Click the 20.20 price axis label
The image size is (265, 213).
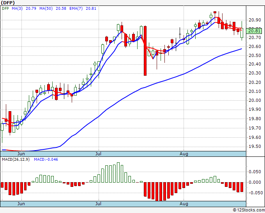tap(255, 82)
